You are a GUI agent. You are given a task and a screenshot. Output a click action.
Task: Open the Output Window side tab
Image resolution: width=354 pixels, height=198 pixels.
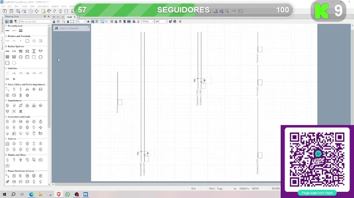point(2,24)
